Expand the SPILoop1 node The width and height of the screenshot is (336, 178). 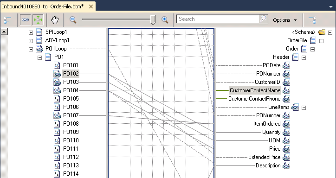click(31, 32)
